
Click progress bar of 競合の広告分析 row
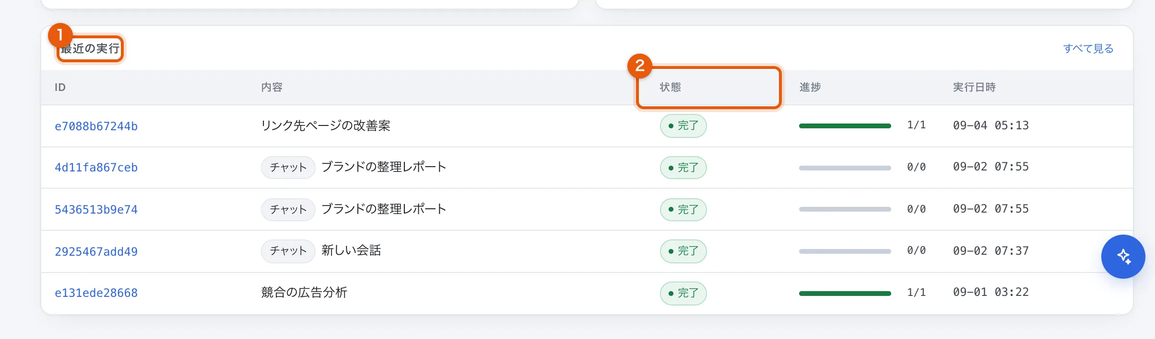coord(845,294)
